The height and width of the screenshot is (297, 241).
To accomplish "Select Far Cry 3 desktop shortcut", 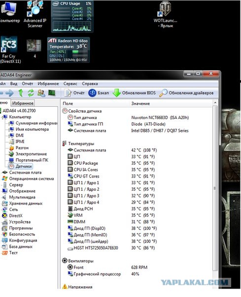I will pyautogui.click(x=9, y=50).
